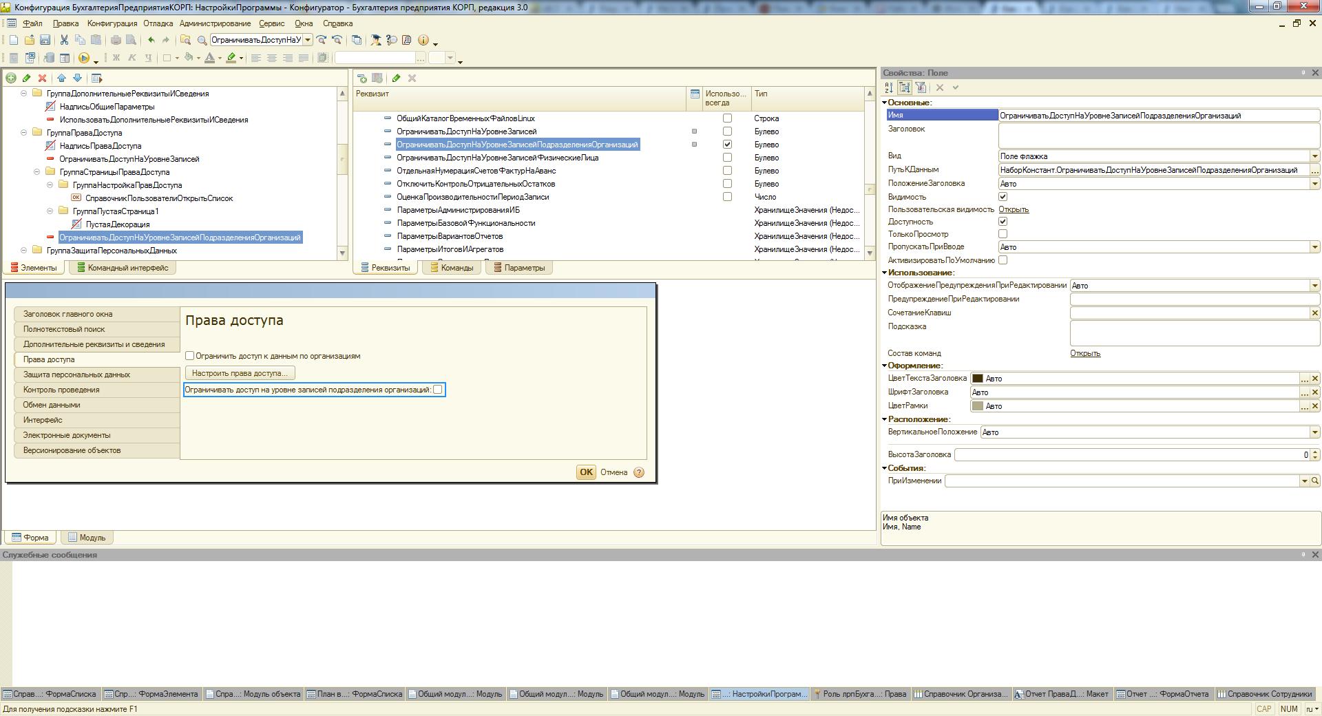Click the form check icon in elements toolbar
This screenshot has width=1322, height=716.
tap(96, 78)
